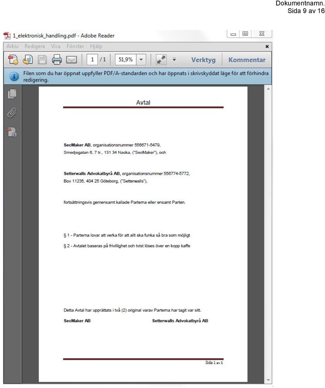325x388 pixels.
Task: Open the Verktyg pane
Action: pos(203,60)
